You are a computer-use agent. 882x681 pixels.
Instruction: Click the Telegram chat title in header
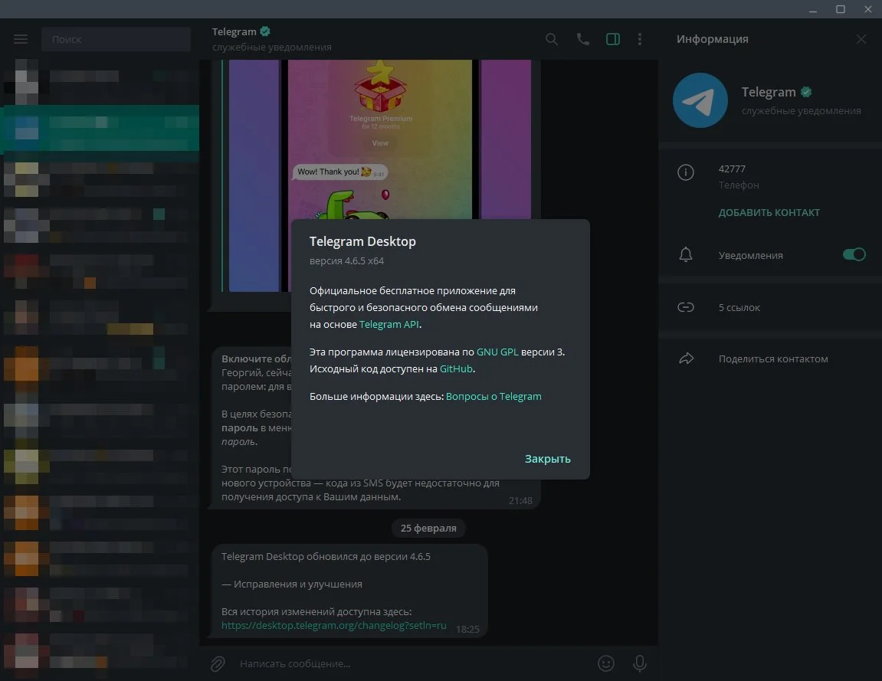tap(234, 32)
